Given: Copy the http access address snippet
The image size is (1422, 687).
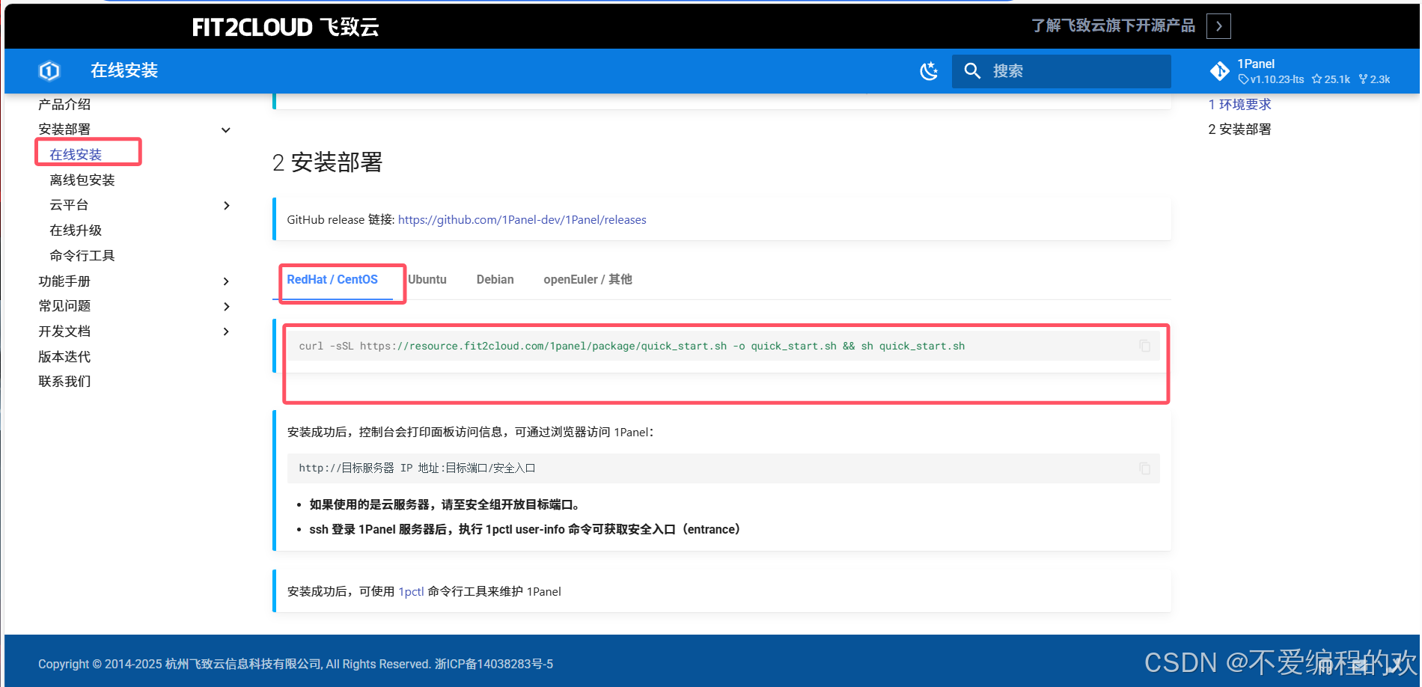Looking at the screenshot, I should 1144,468.
